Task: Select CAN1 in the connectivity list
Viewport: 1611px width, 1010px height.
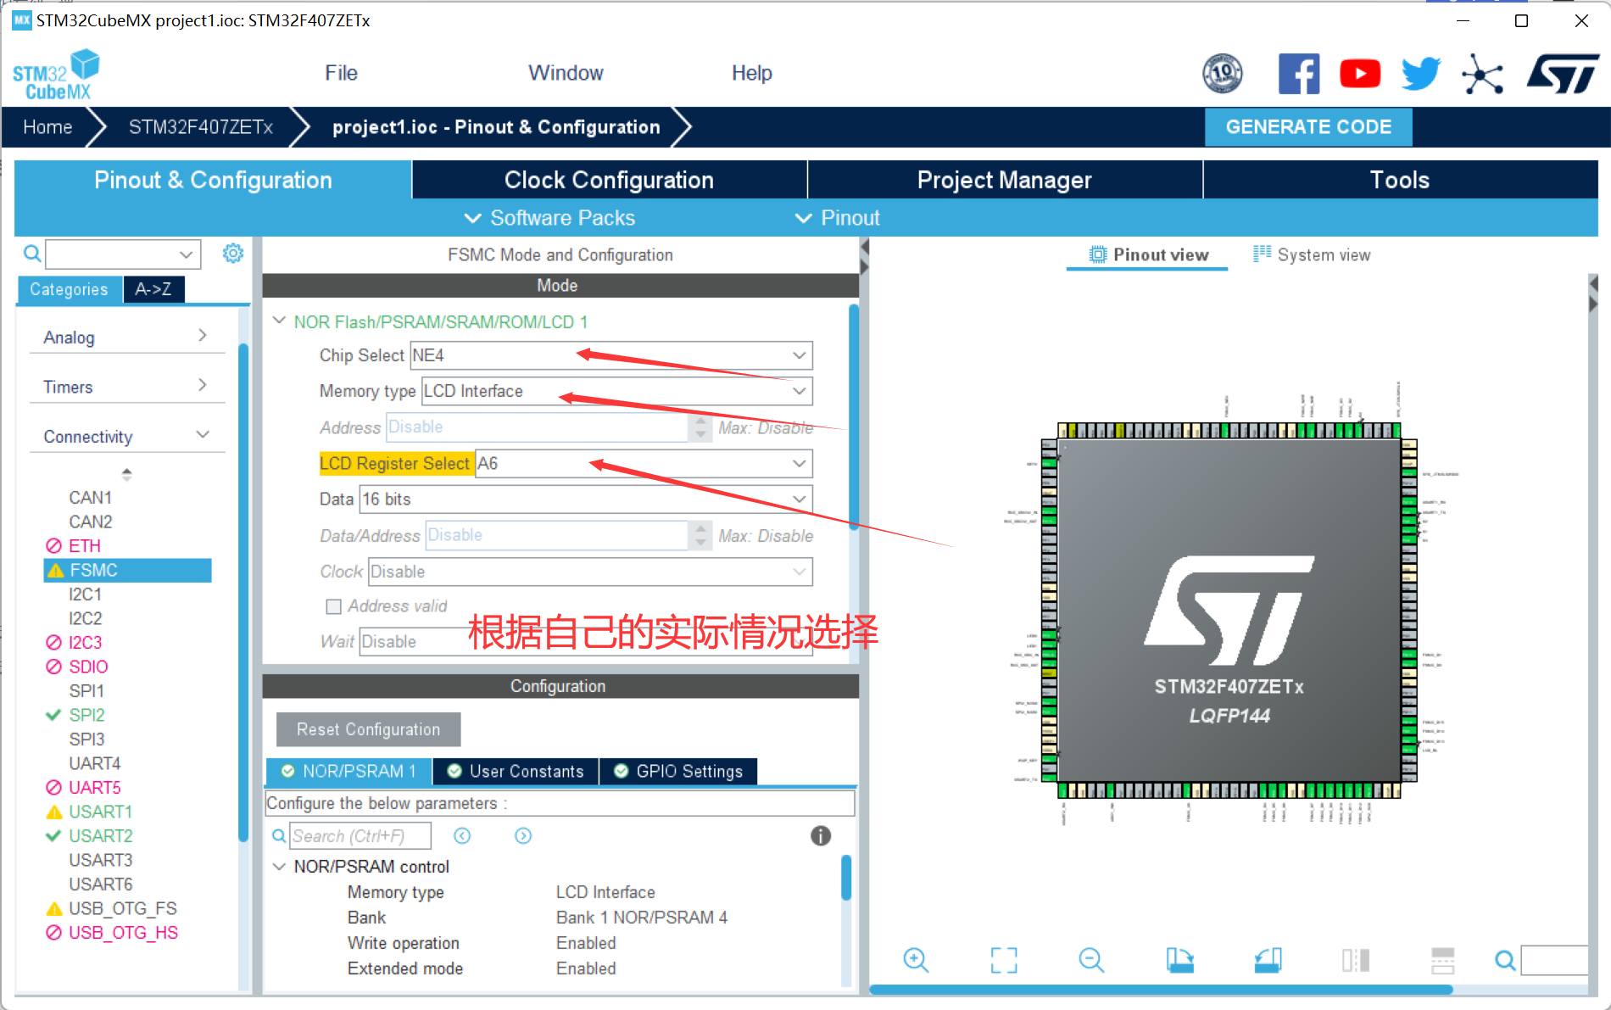Action: pyautogui.click(x=91, y=497)
